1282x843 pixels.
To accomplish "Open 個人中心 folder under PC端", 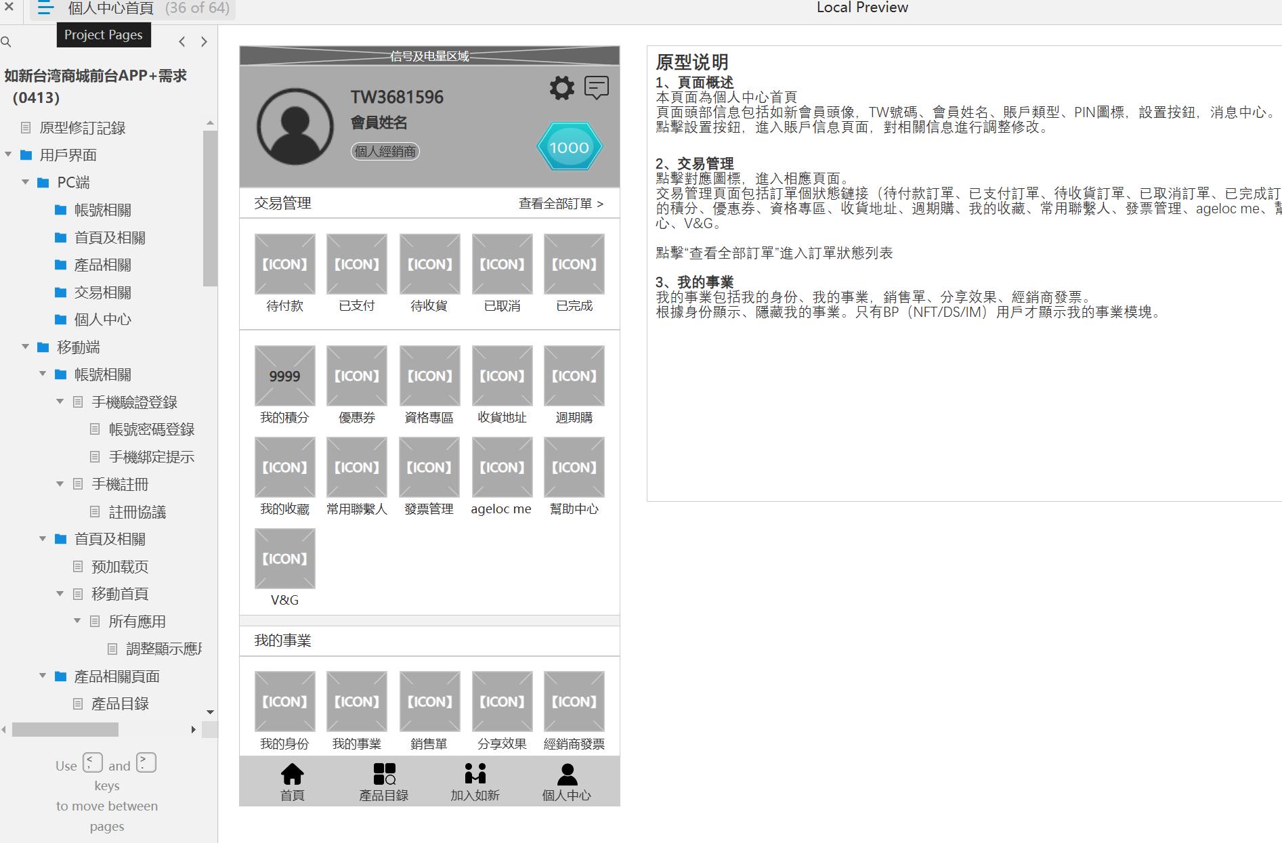I will click(102, 320).
